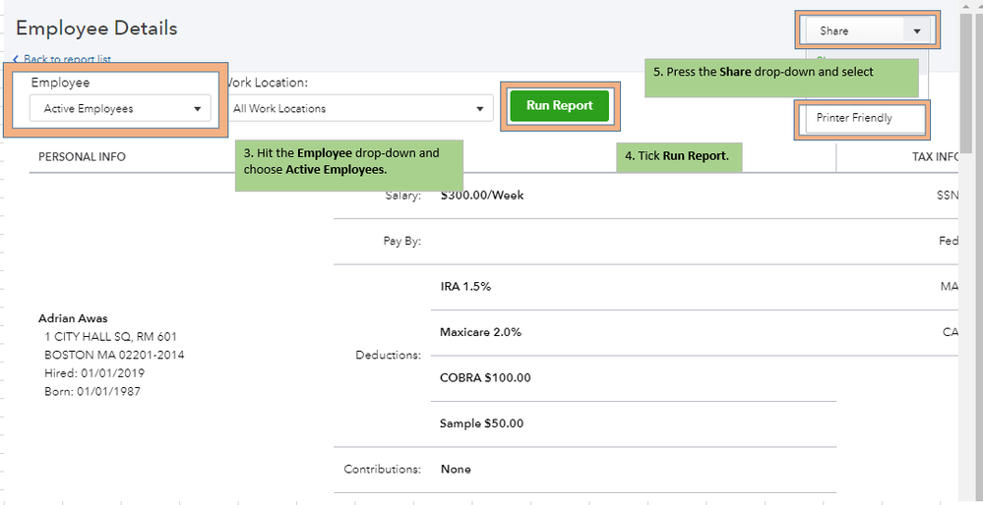Click the back chevron arrow icon

click(x=17, y=60)
